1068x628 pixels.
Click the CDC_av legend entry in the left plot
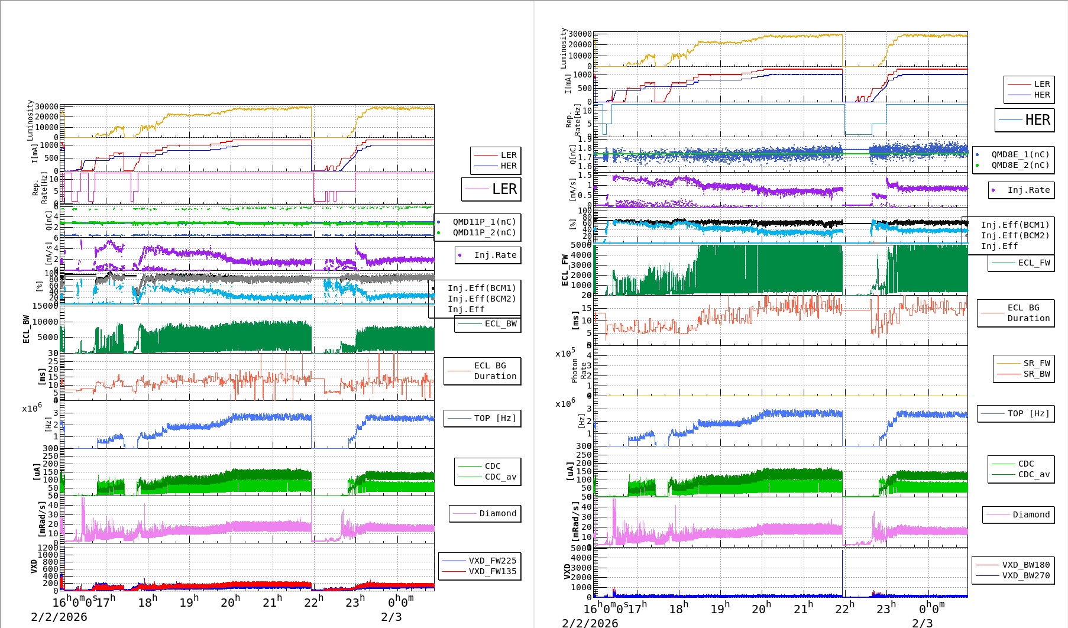point(500,477)
